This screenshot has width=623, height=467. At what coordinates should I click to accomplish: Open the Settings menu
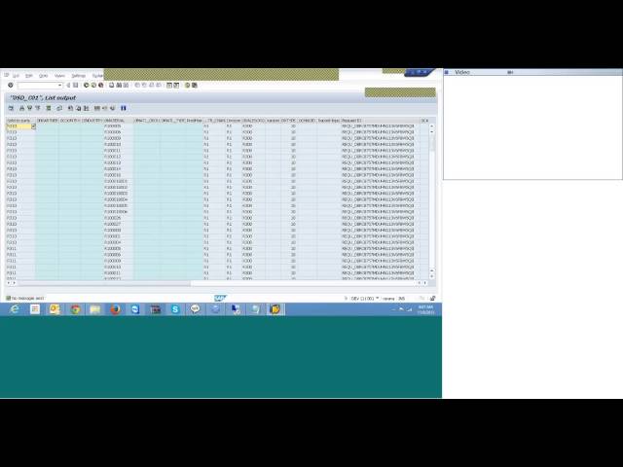(78, 76)
